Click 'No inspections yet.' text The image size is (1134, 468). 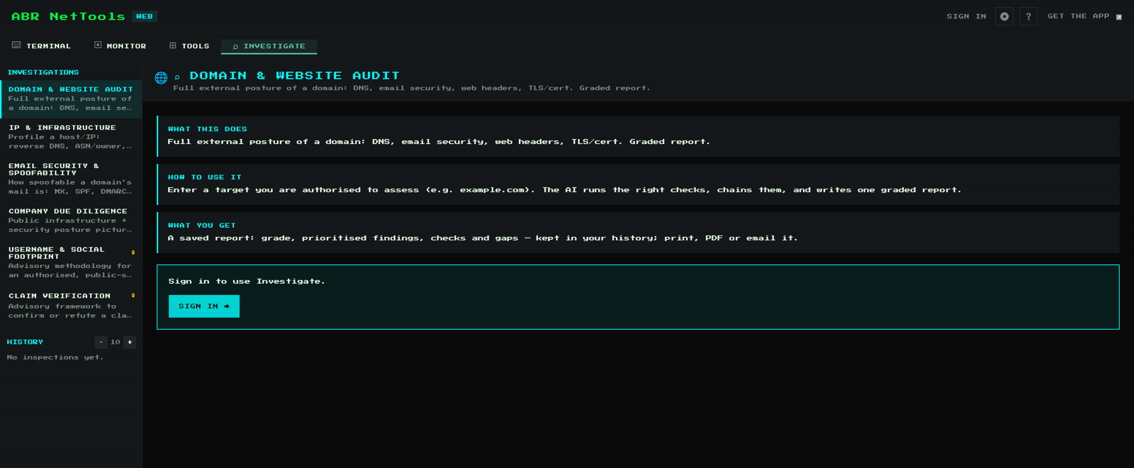55,357
